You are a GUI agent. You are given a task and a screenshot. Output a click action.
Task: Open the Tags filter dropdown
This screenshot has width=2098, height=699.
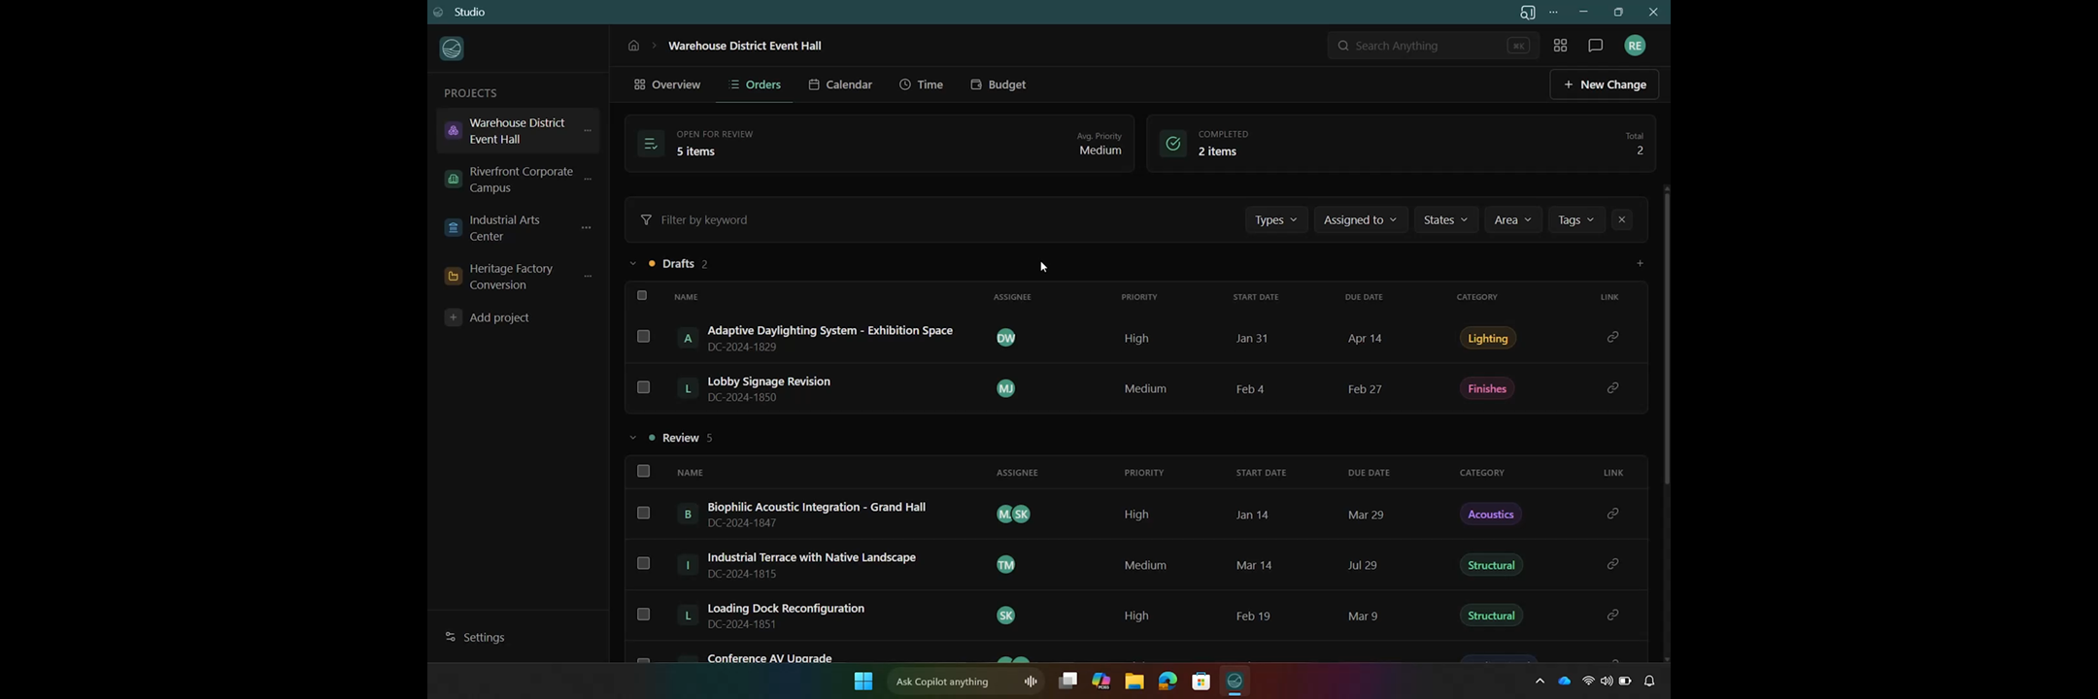(1575, 220)
